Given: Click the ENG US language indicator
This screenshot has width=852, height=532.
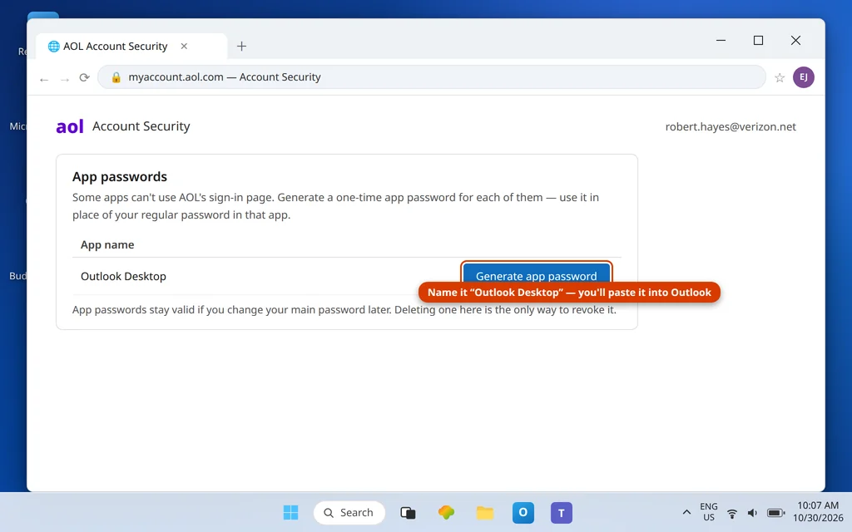Looking at the screenshot, I should pyautogui.click(x=709, y=512).
